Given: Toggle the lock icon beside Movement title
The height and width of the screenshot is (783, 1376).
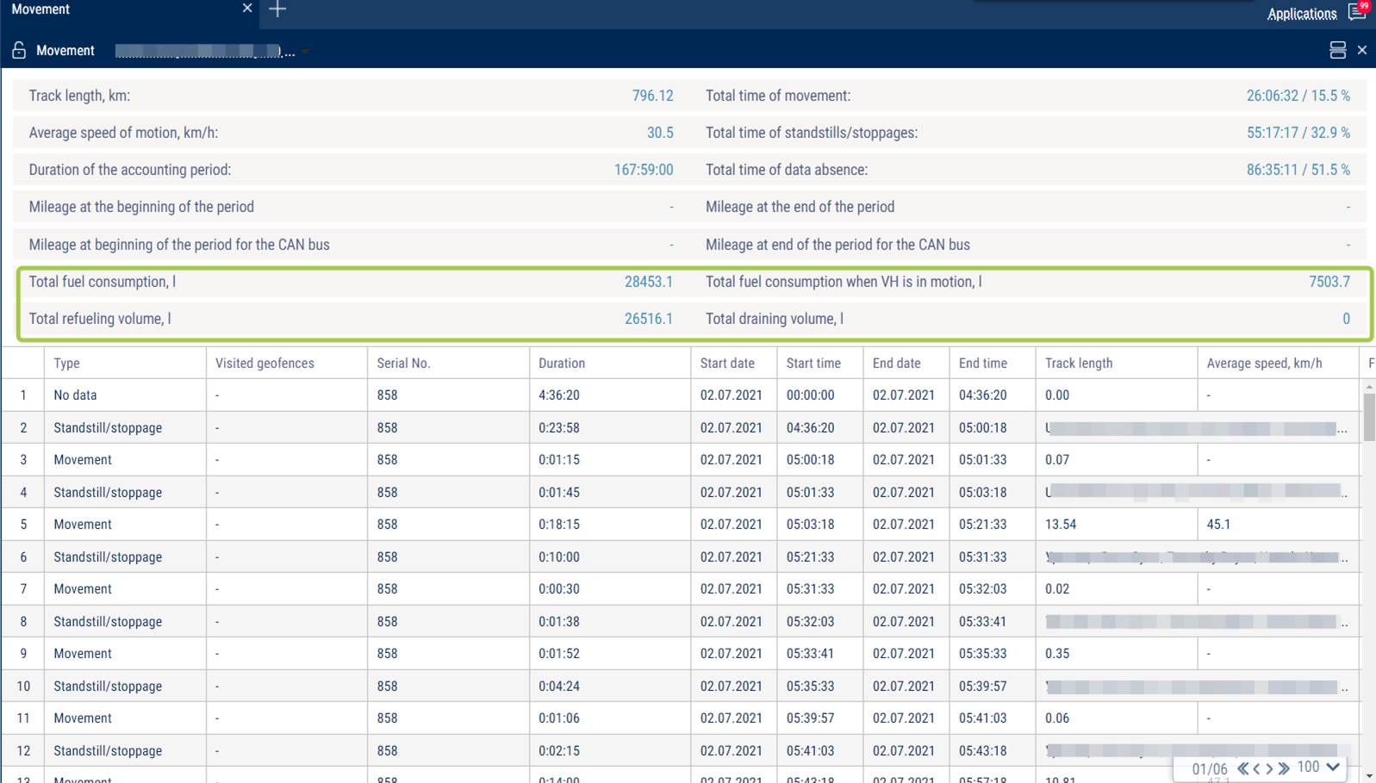Looking at the screenshot, I should point(19,51).
